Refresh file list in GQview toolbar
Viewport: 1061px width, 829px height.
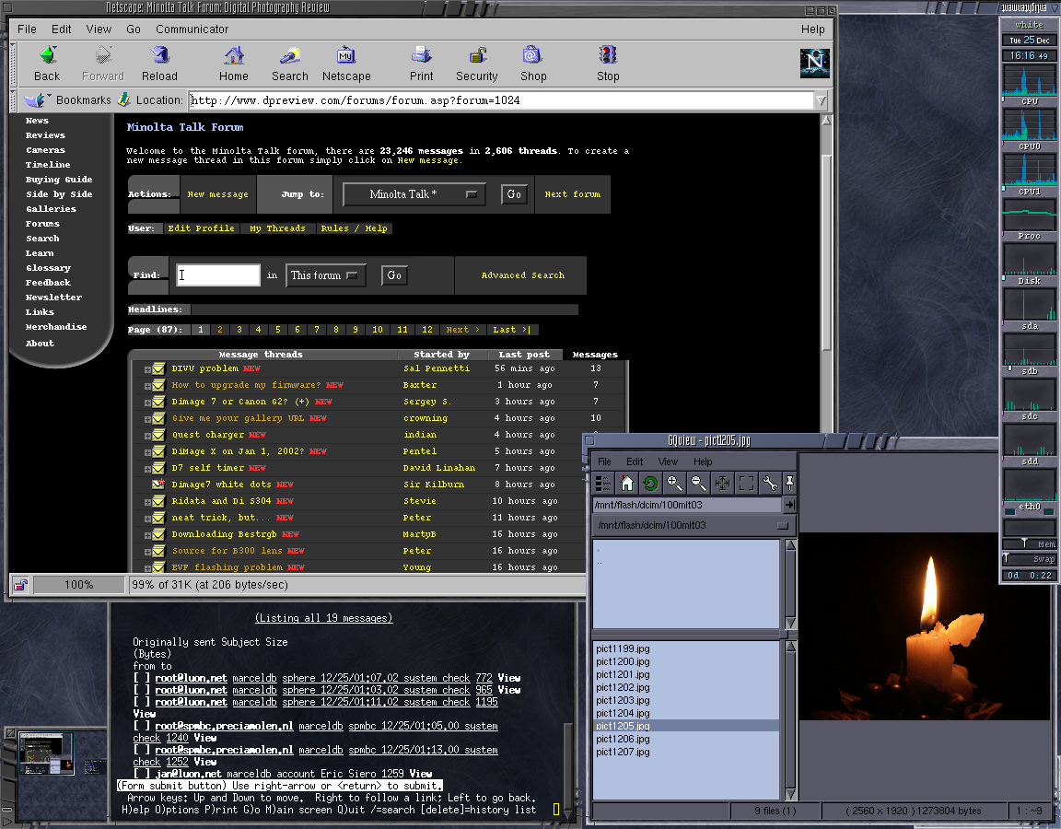(650, 484)
